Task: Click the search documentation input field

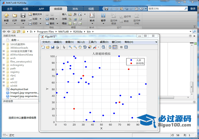Action: click(166, 9)
